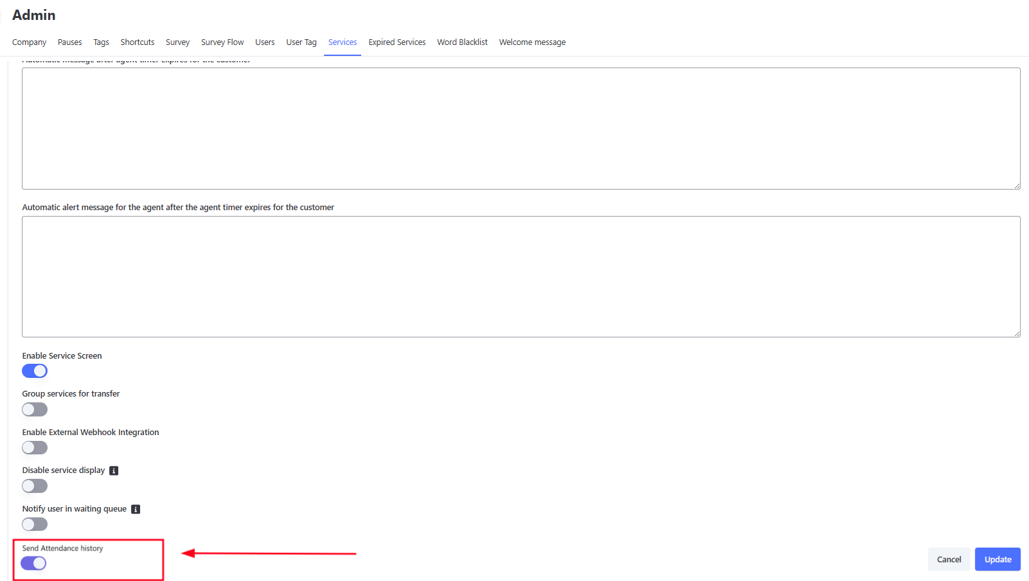Toggle Enable External Webhook Integration
1029x581 pixels.
35,447
